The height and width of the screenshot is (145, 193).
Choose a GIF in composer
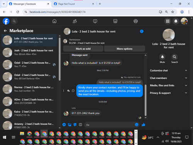(80, 125)
